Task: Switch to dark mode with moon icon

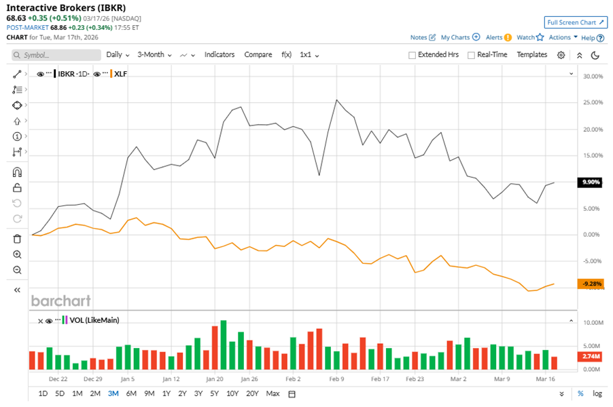Action: [595, 55]
